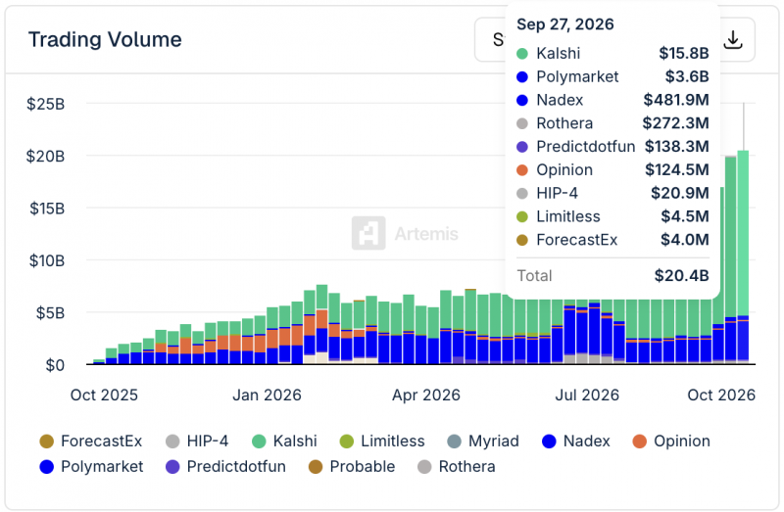Select the tallest bar at Sep 27, 2026

tap(743, 257)
